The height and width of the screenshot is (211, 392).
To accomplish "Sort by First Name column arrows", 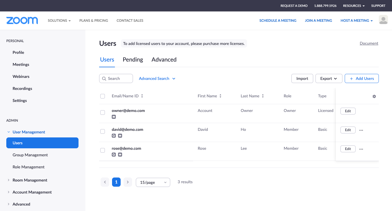I will coord(220,96).
